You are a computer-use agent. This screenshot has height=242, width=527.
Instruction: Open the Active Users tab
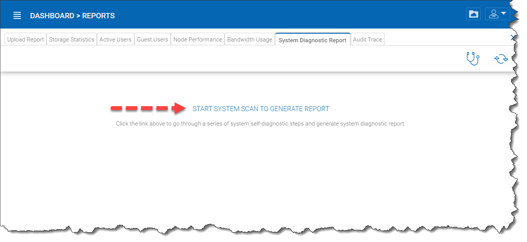tap(116, 39)
